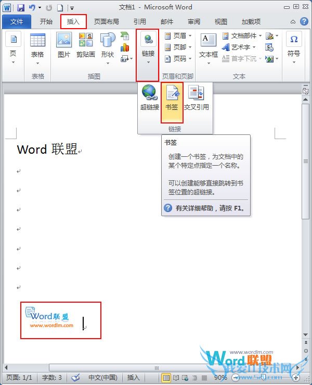Open the Shapes (形状) gallery icon
This screenshot has height=385, width=312.
click(108, 40)
